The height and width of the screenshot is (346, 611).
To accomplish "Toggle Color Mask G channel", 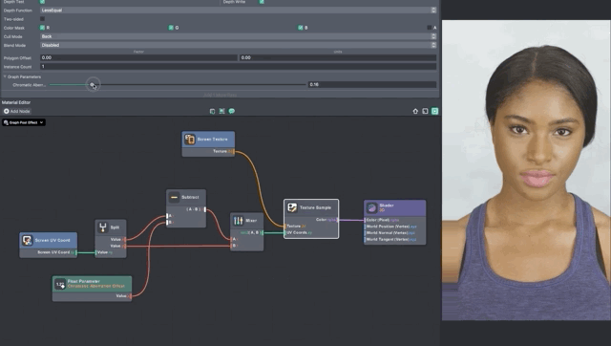I will point(171,28).
